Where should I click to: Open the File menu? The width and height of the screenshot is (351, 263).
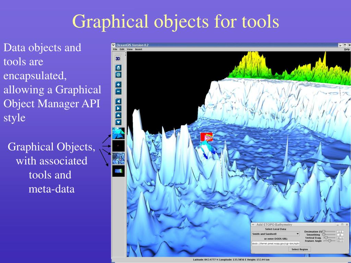(x=115, y=49)
